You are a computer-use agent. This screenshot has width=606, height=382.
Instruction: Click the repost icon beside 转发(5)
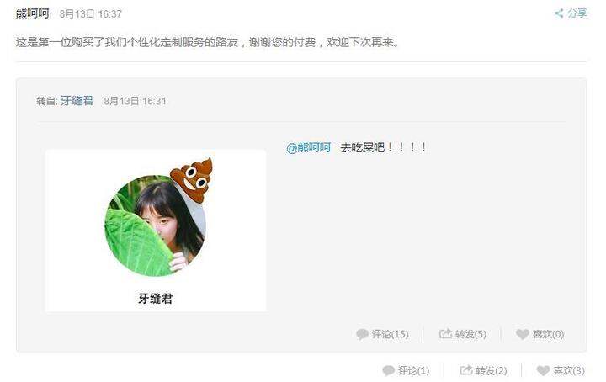[x=445, y=334]
